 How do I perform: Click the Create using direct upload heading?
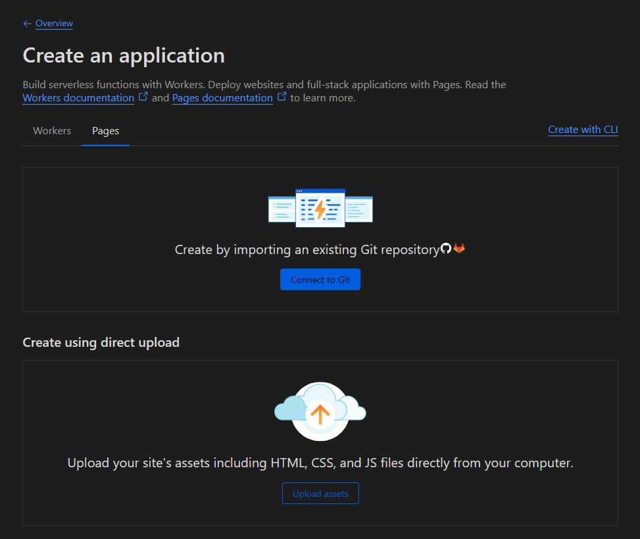[x=101, y=342]
